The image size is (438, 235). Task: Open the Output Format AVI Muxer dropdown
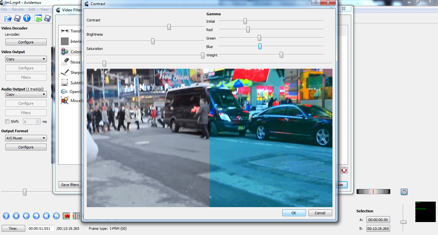point(26,138)
